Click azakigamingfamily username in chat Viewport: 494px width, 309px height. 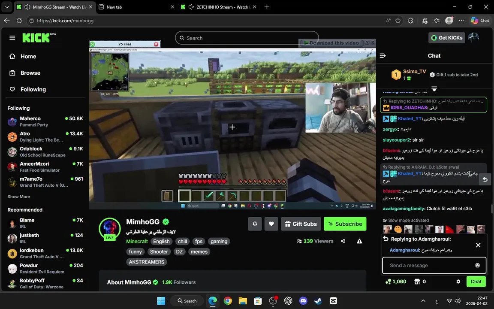pyautogui.click(x=404, y=209)
